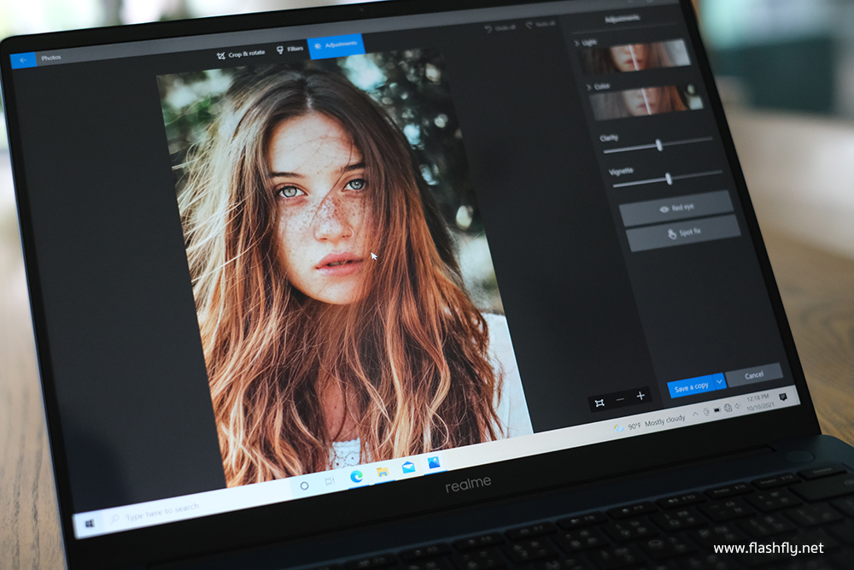
Task: Click the Windows Start button
Action: click(89, 523)
